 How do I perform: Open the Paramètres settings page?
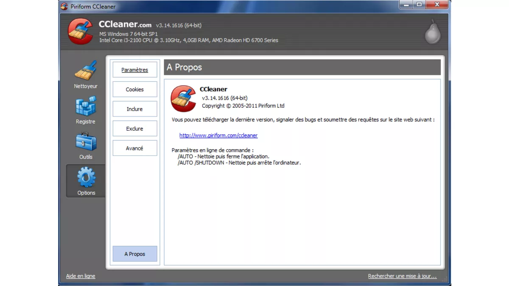click(134, 69)
